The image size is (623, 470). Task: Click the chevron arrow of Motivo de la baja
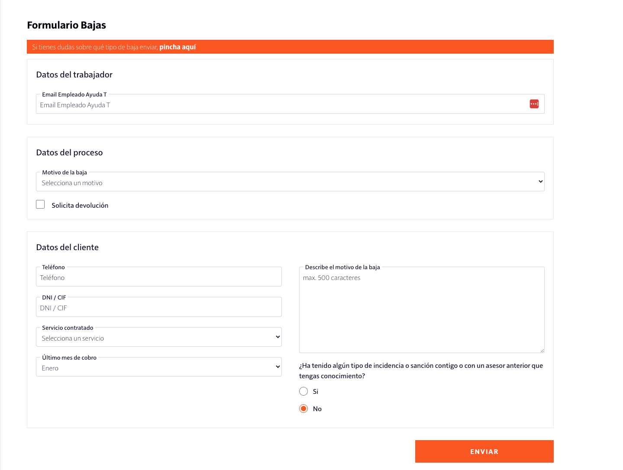540,182
